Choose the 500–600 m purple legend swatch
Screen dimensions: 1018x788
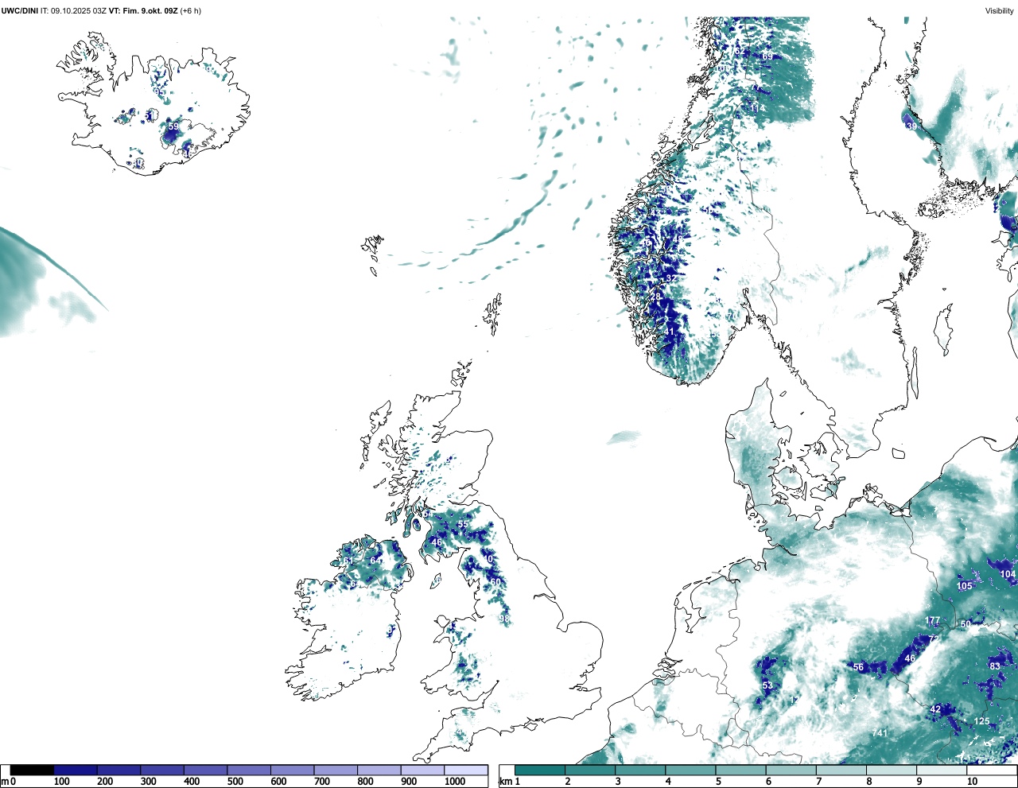point(249,770)
